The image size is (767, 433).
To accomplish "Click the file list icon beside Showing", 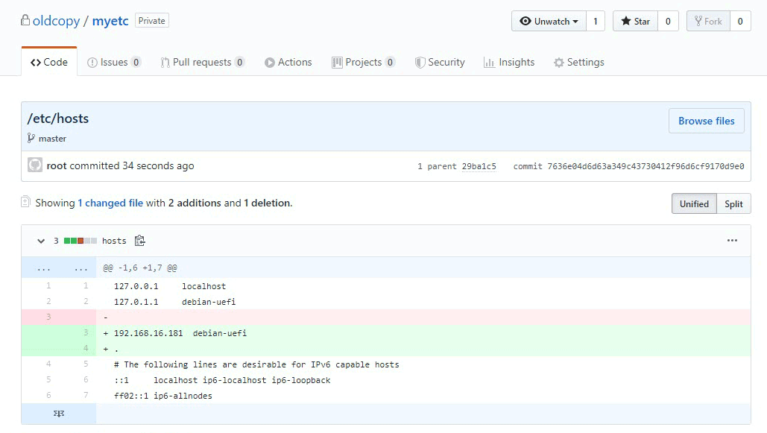I will [x=26, y=202].
